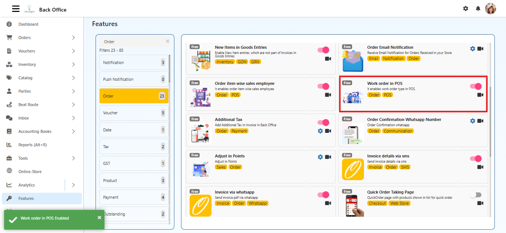Open gear for Order Confirmation Whatsapp Number

(473, 121)
